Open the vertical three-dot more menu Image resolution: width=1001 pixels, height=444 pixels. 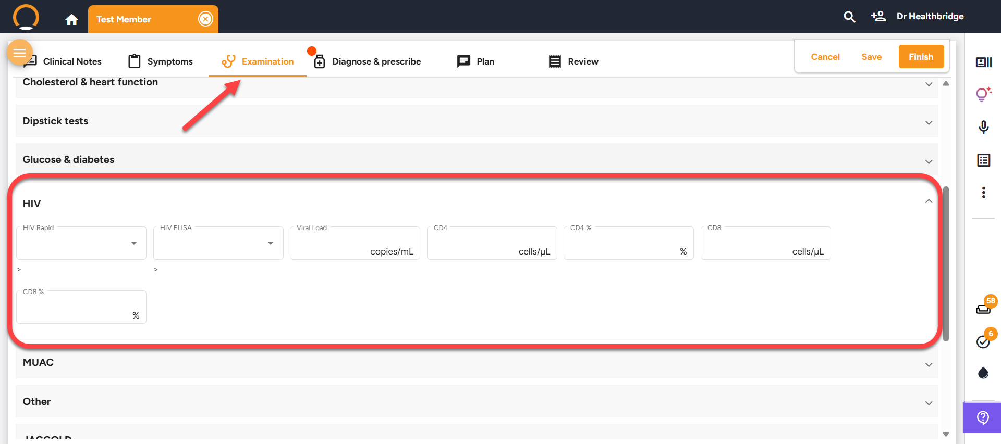click(x=984, y=193)
